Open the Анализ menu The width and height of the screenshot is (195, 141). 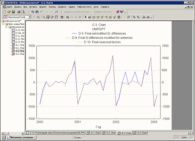(x=52, y=7)
